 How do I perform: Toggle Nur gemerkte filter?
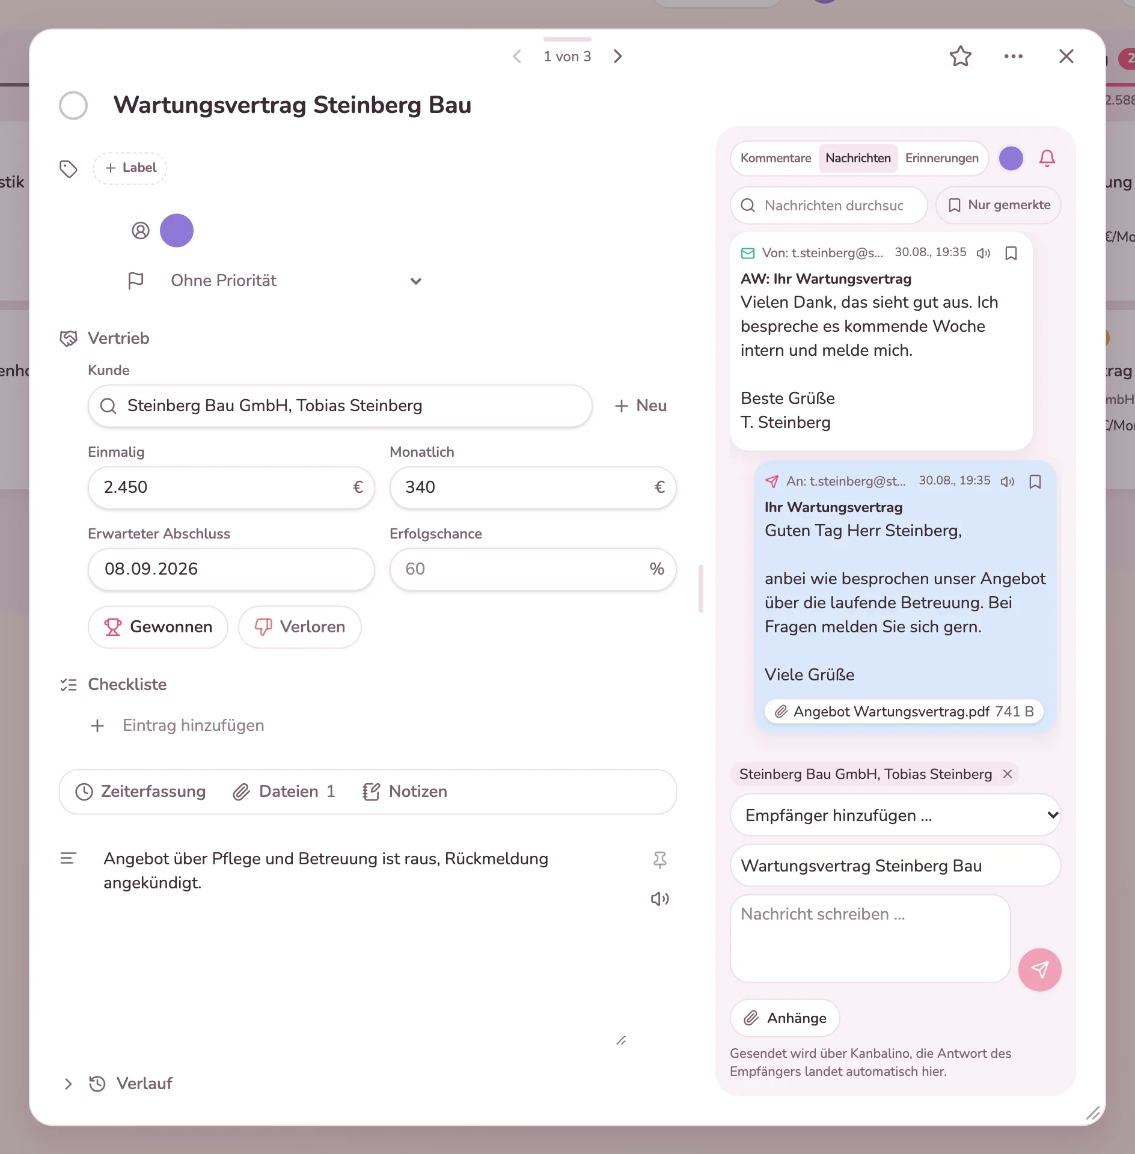[x=999, y=206]
